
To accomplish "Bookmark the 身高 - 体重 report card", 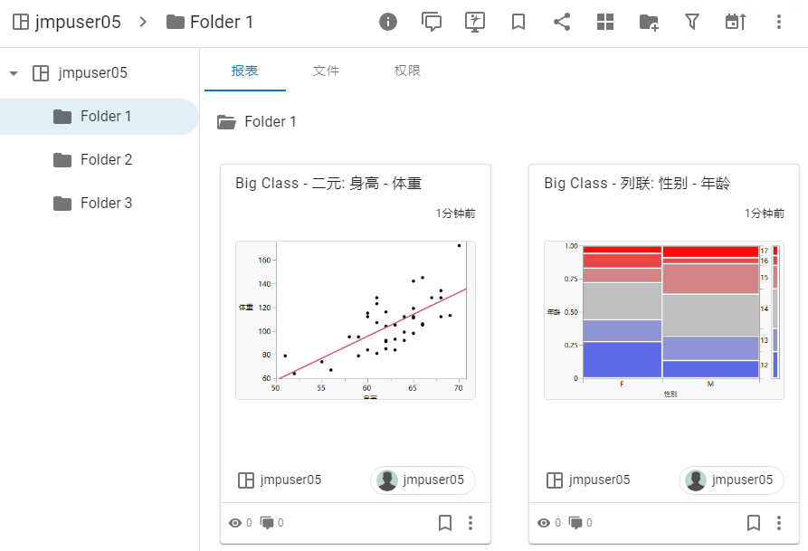I will [x=445, y=523].
